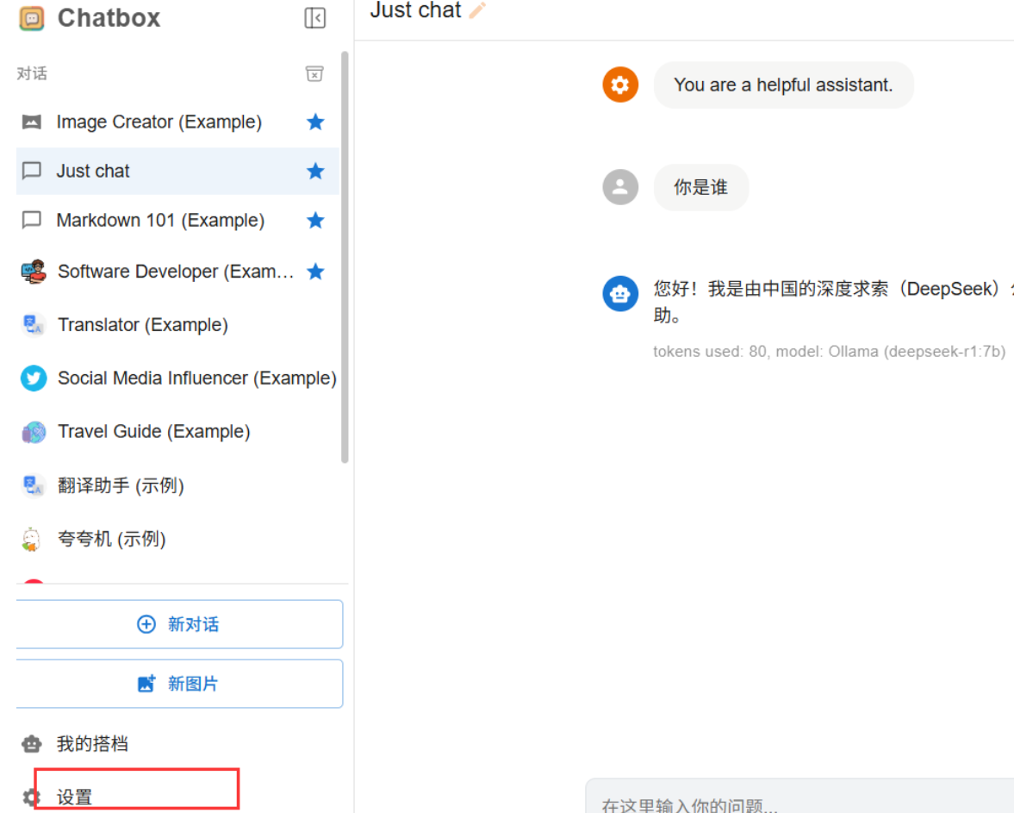Viewport: 1014px width, 813px height.
Task: Click the orange system prompt gear avatar
Action: [x=620, y=84]
